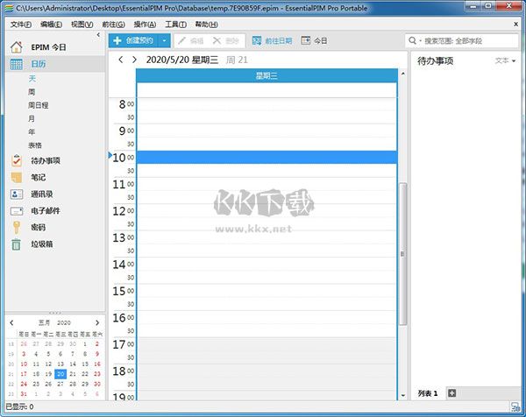Screen dimensions: 526x417
Task: Go to next day using the right arrow
Action: tap(134, 60)
